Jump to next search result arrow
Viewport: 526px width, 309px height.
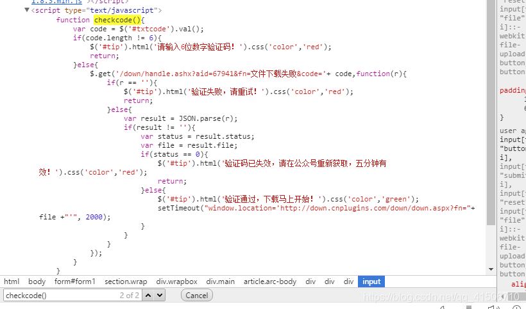(159, 296)
